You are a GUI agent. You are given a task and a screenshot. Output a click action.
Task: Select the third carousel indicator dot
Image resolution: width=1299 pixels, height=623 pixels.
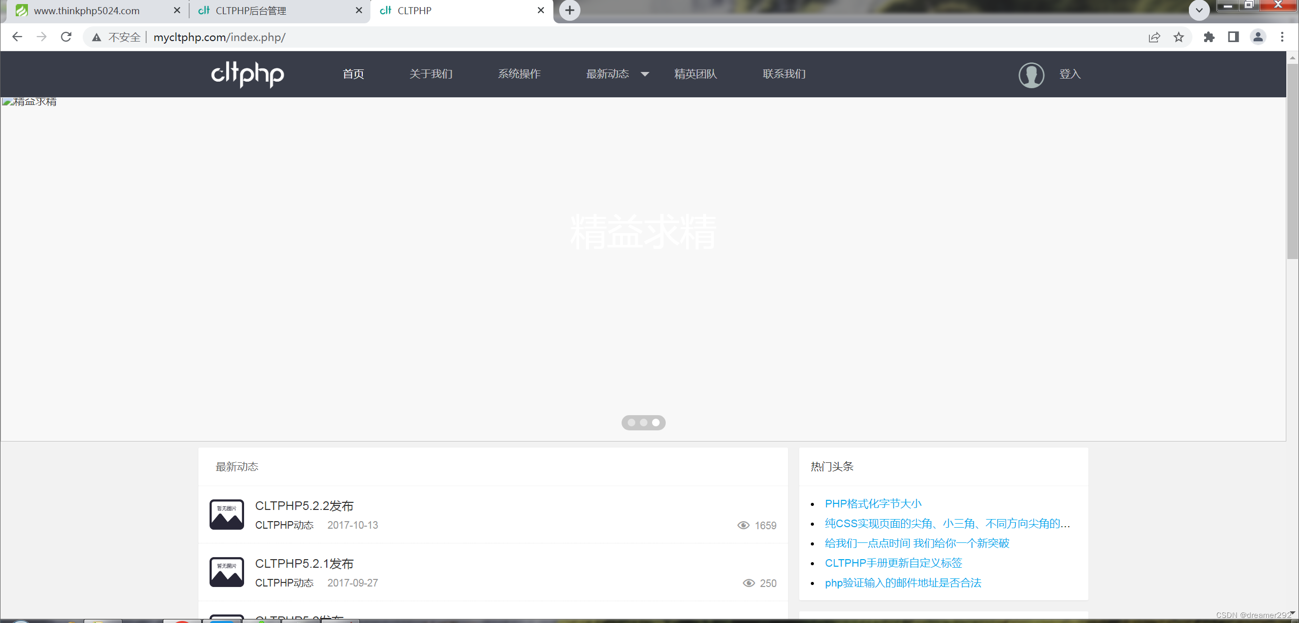coord(656,422)
